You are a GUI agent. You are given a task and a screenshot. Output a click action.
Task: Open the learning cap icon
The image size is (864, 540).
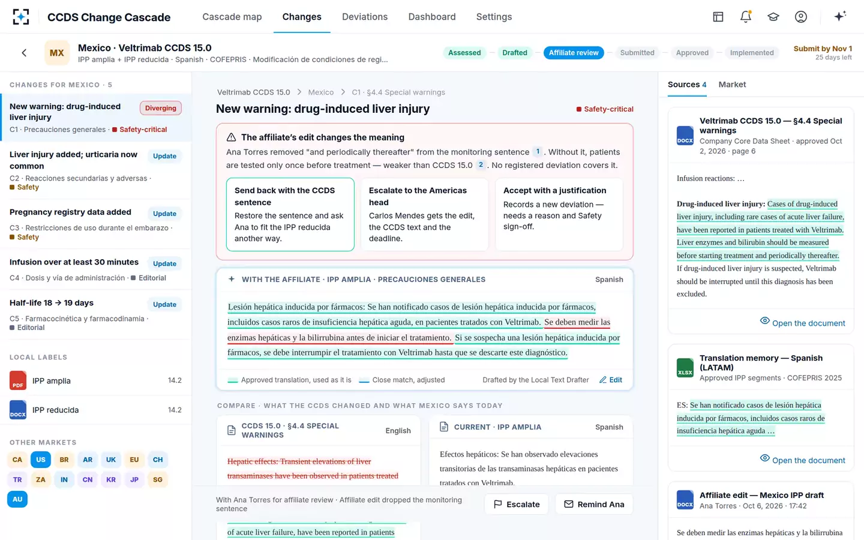[773, 17]
